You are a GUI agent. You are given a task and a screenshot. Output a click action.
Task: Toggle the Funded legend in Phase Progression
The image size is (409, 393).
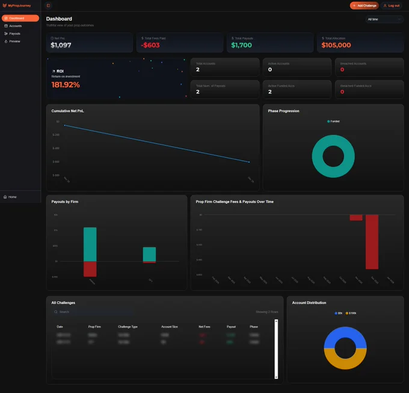(333, 122)
